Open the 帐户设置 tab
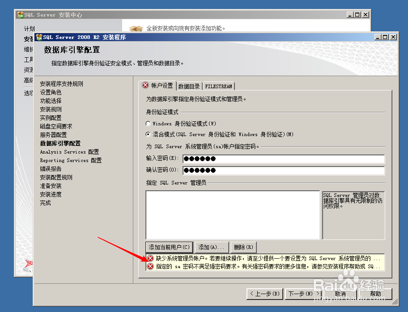 pos(157,85)
